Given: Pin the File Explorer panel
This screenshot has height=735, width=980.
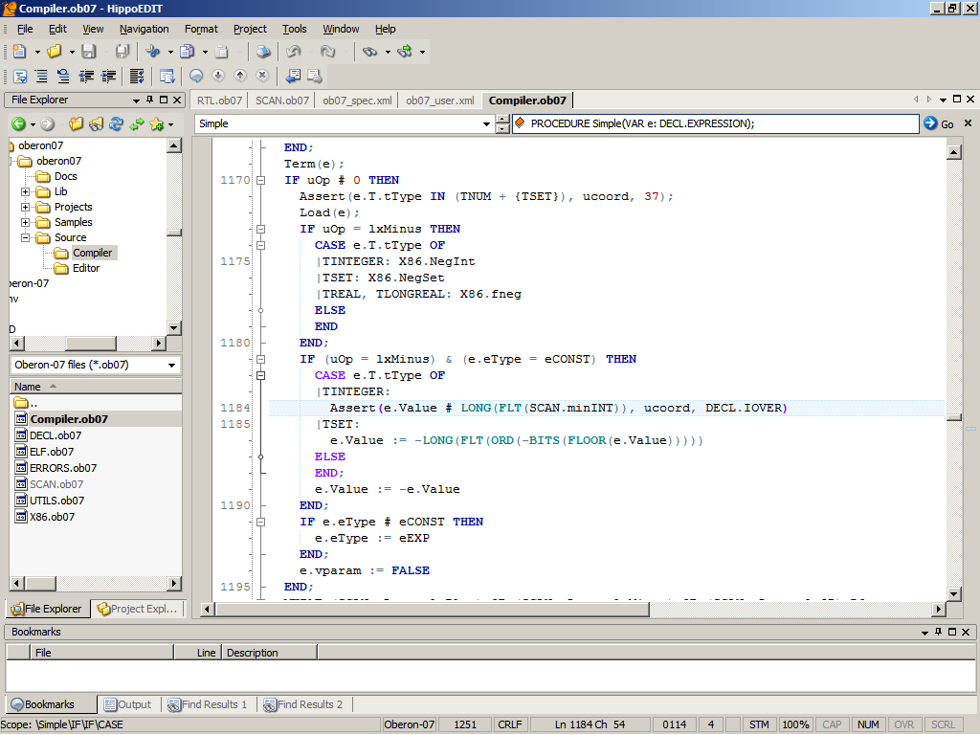Looking at the screenshot, I should point(151,100).
